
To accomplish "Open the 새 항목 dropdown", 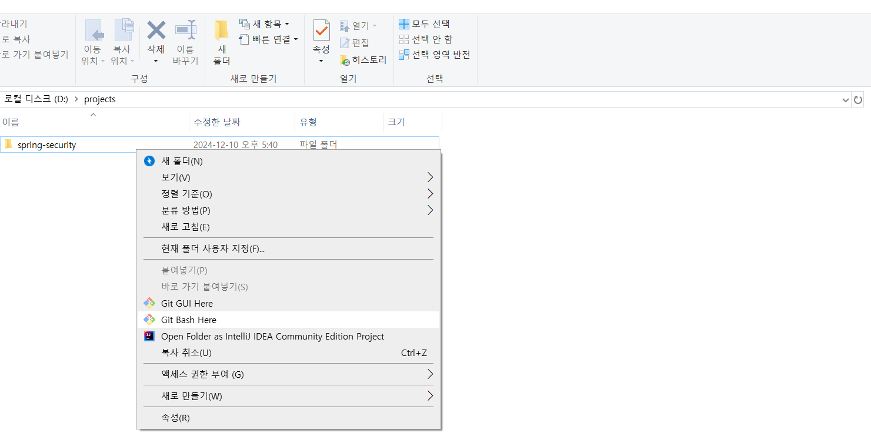I will pos(264,24).
